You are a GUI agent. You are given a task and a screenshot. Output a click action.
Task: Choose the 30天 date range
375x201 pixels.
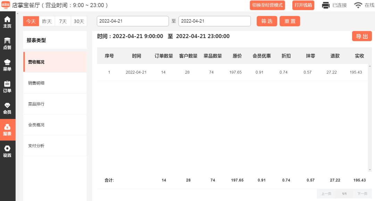[79, 21]
